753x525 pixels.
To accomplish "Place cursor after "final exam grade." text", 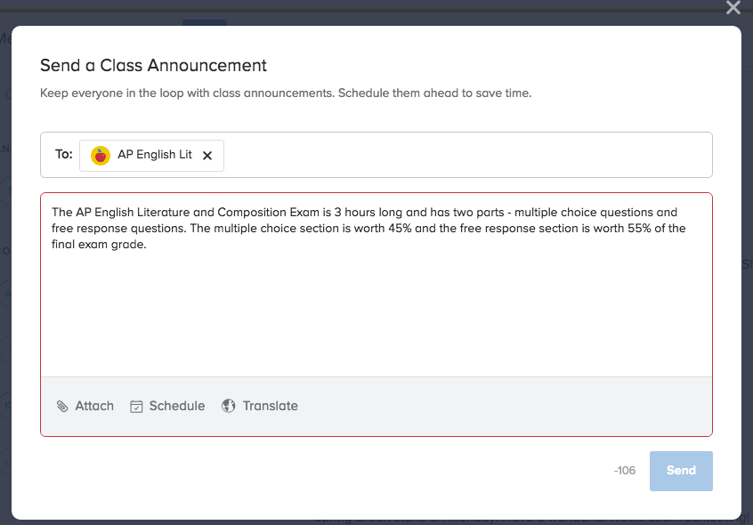I will [x=147, y=246].
